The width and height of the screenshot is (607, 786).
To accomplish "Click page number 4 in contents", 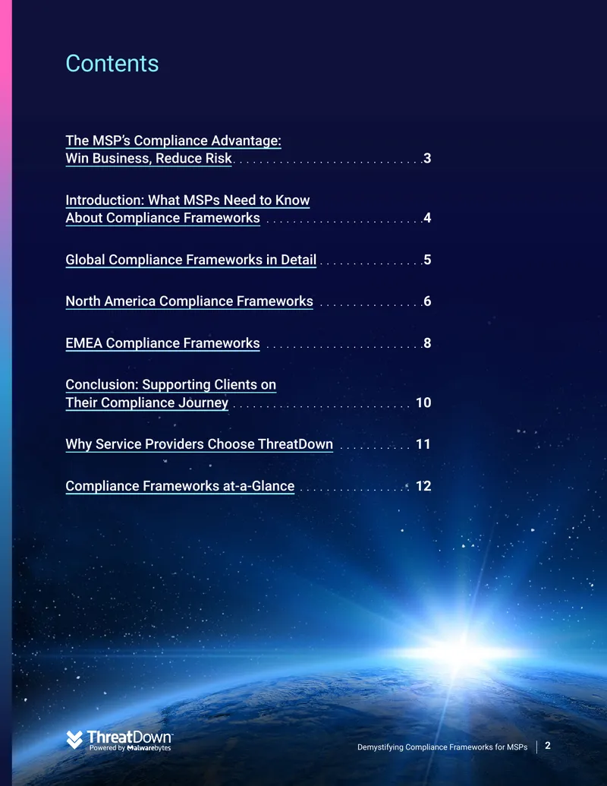I will point(427,217).
